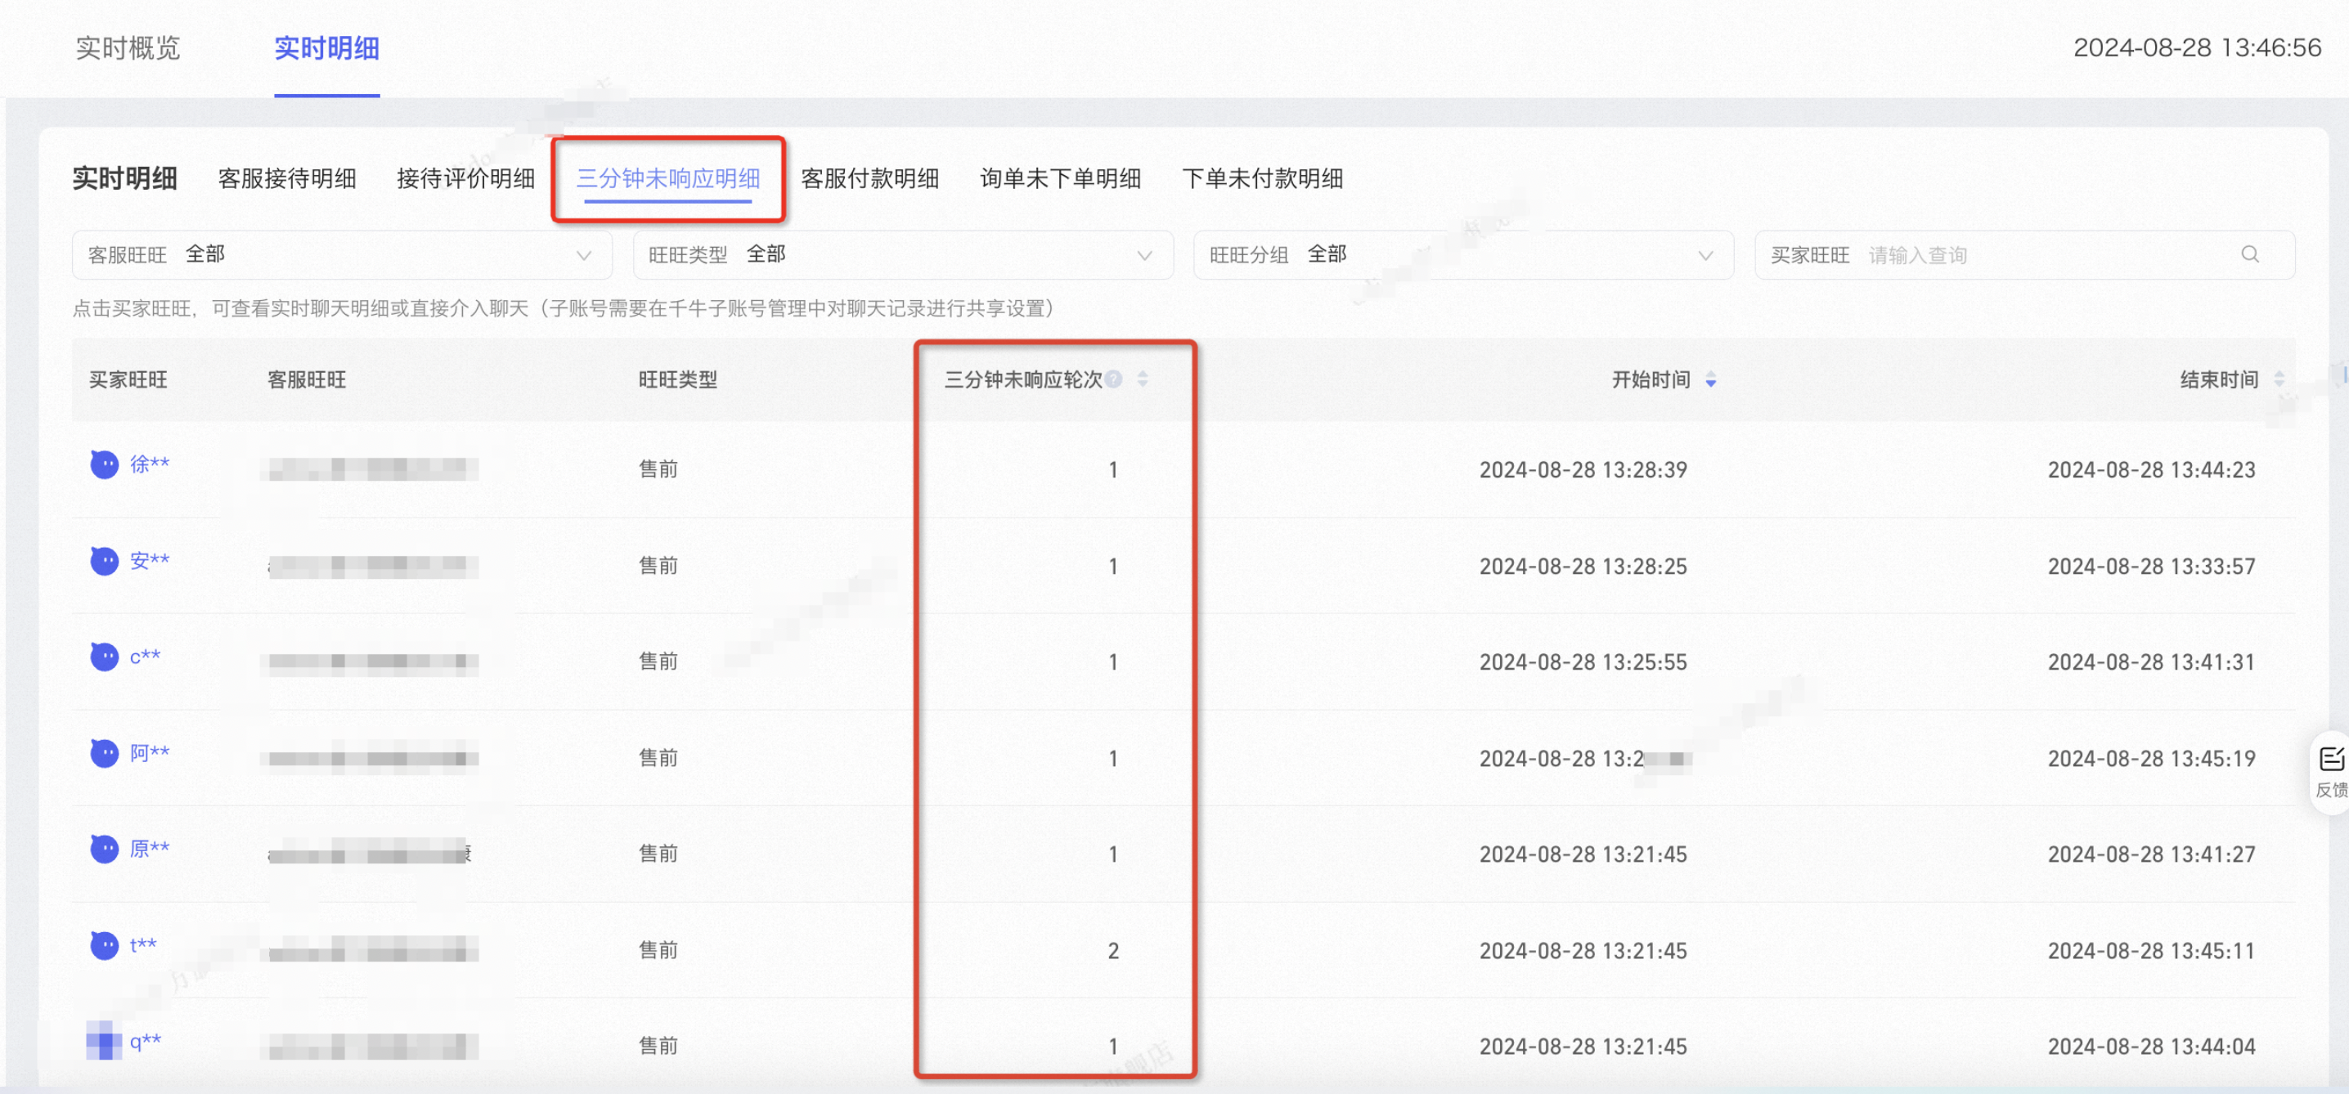The width and height of the screenshot is (2349, 1094).
Task: Open buyer t** chat details
Action: 143,945
